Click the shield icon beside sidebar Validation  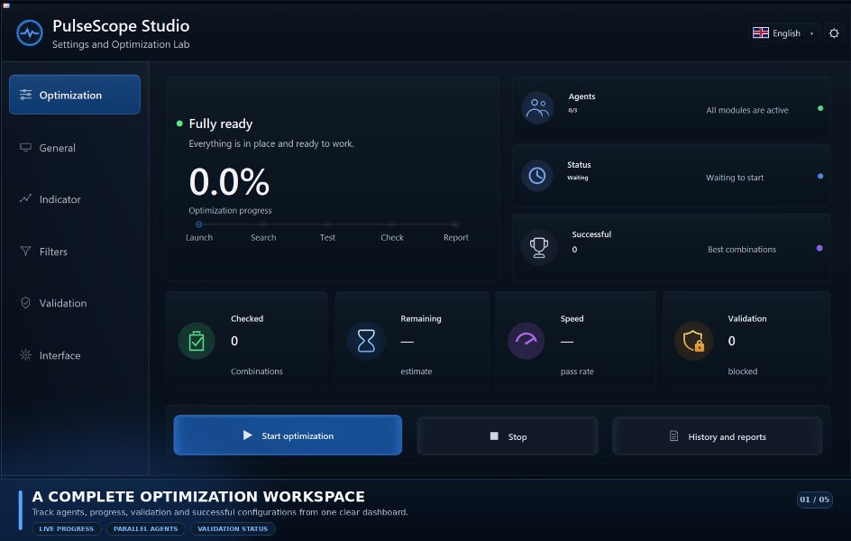click(x=25, y=303)
